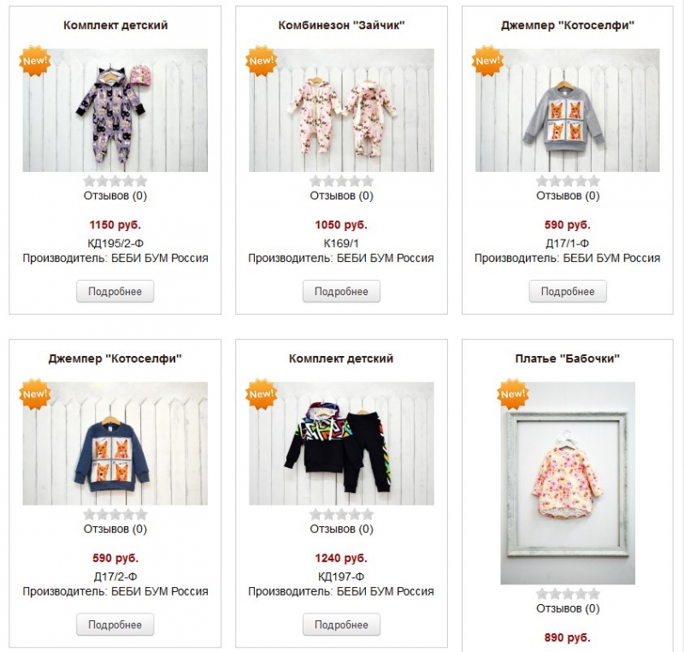Click the New! badge on grey Котоселфи jumper
Screen dimensions: 684x652
point(487,61)
